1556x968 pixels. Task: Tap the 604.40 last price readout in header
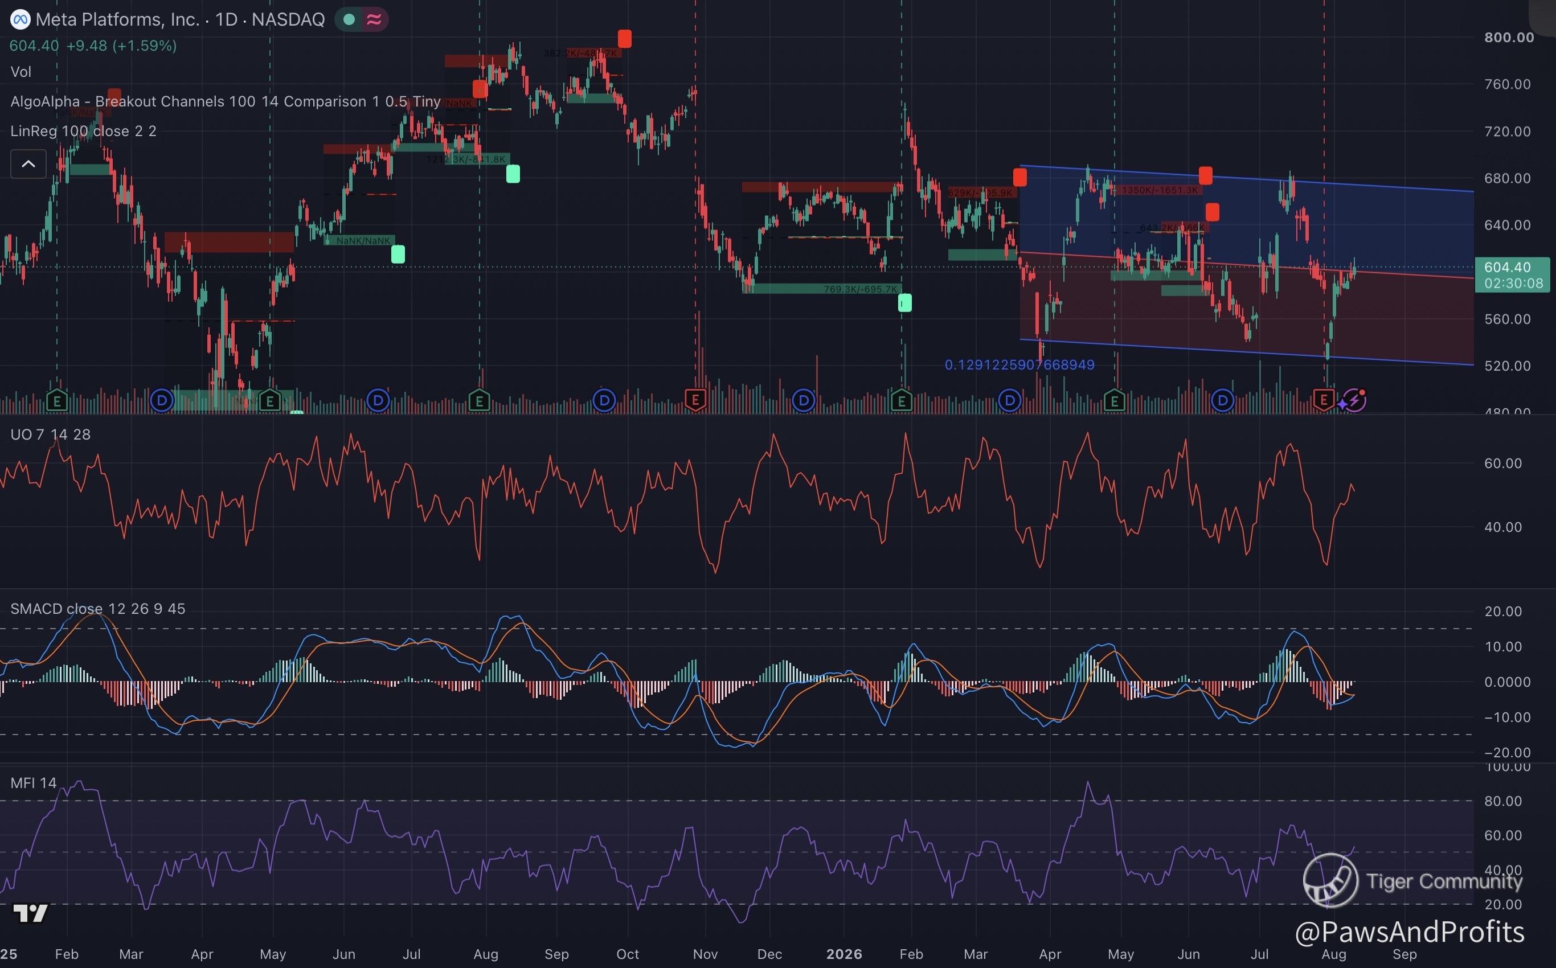[34, 46]
